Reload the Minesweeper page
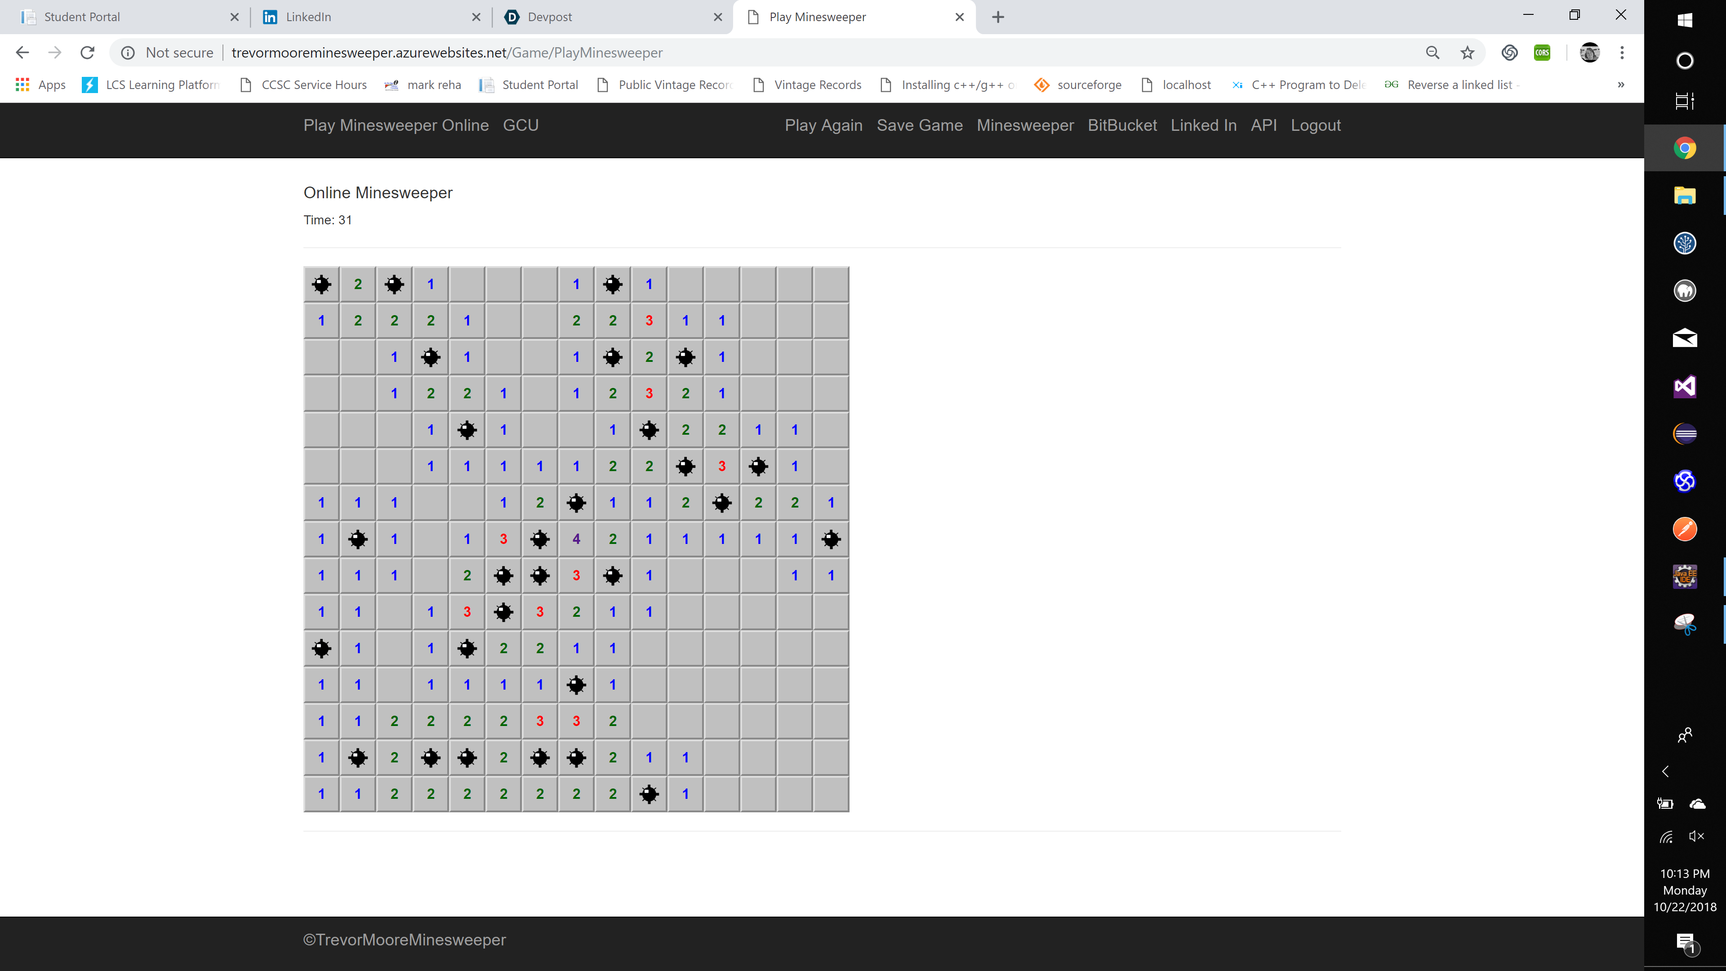The image size is (1726, 971). [x=87, y=53]
